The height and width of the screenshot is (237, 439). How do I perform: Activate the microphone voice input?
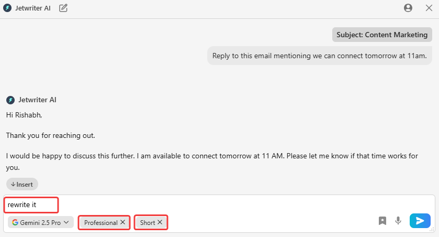click(398, 221)
